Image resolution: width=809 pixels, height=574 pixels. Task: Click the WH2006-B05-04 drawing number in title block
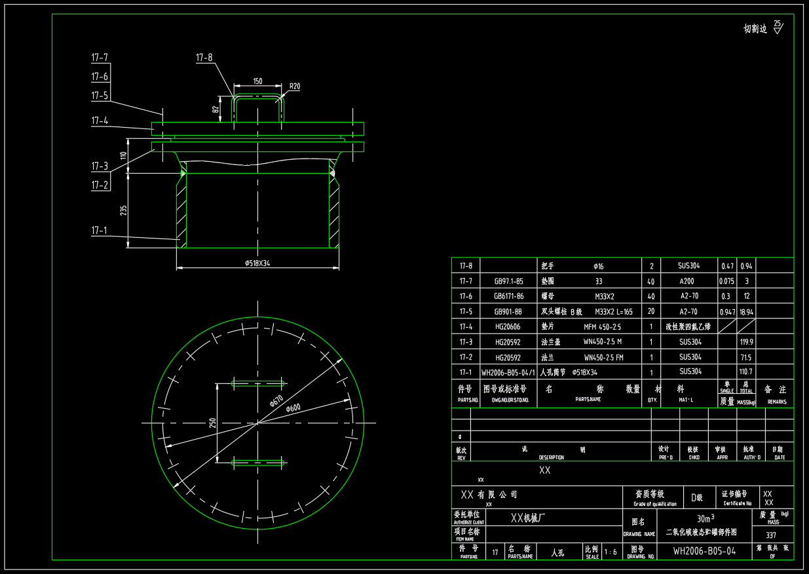coord(704,552)
